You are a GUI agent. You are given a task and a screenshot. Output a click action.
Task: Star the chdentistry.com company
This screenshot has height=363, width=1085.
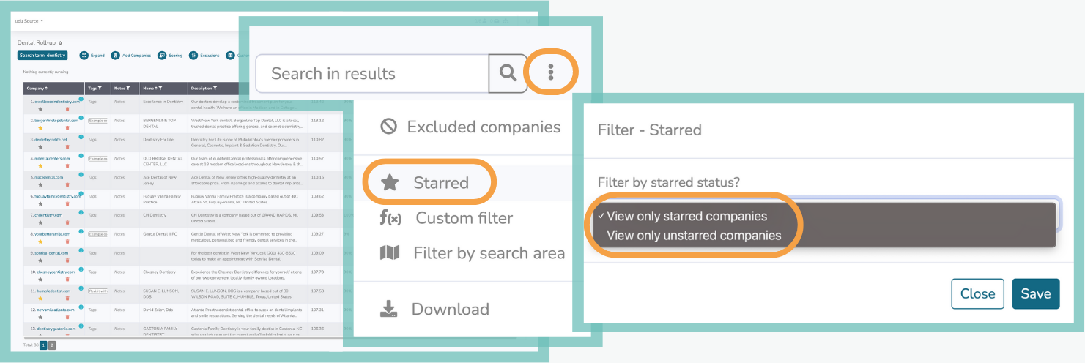click(x=41, y=222)
